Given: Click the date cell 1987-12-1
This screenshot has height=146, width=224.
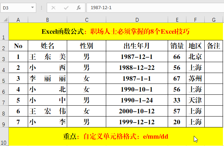Looking at the screenshot, I should pos(137,57).
